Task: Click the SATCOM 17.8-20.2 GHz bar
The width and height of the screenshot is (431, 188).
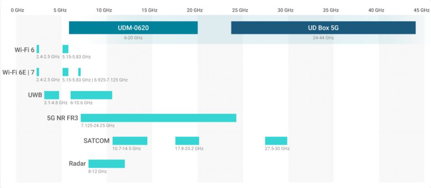Action: (x=187, y=141)
